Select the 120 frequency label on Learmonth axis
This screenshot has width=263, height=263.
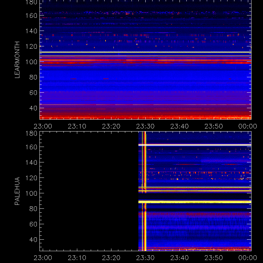[31, 46]
